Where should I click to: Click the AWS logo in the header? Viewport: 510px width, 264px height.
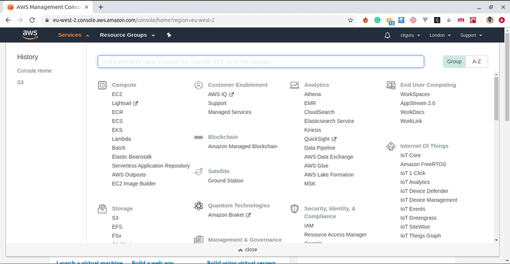(x=30, y=35)
